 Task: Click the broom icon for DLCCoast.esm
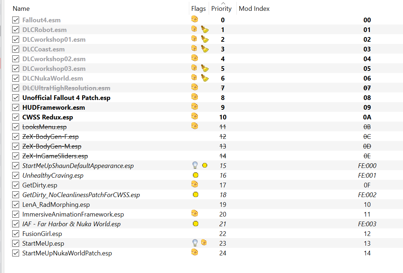[205, 49]
